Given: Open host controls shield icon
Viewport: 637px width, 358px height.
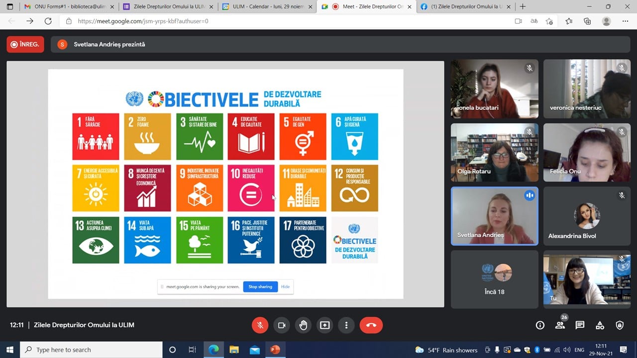Looking at the screenshot, I should click(x=620, y=325).
